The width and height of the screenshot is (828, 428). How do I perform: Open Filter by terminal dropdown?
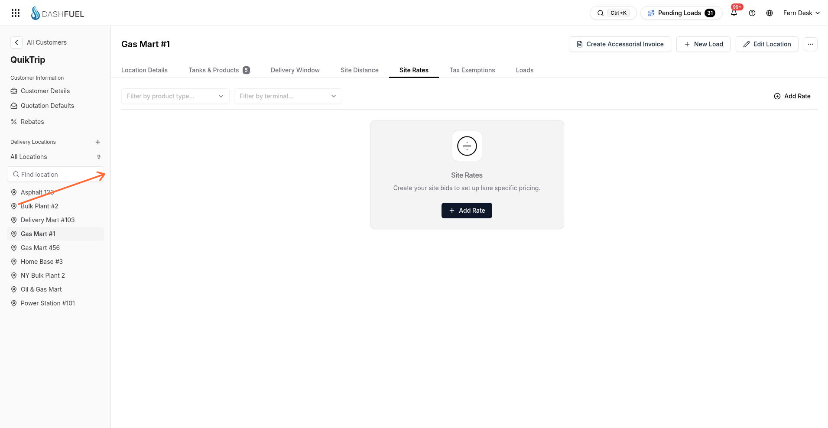pos(288,96)
